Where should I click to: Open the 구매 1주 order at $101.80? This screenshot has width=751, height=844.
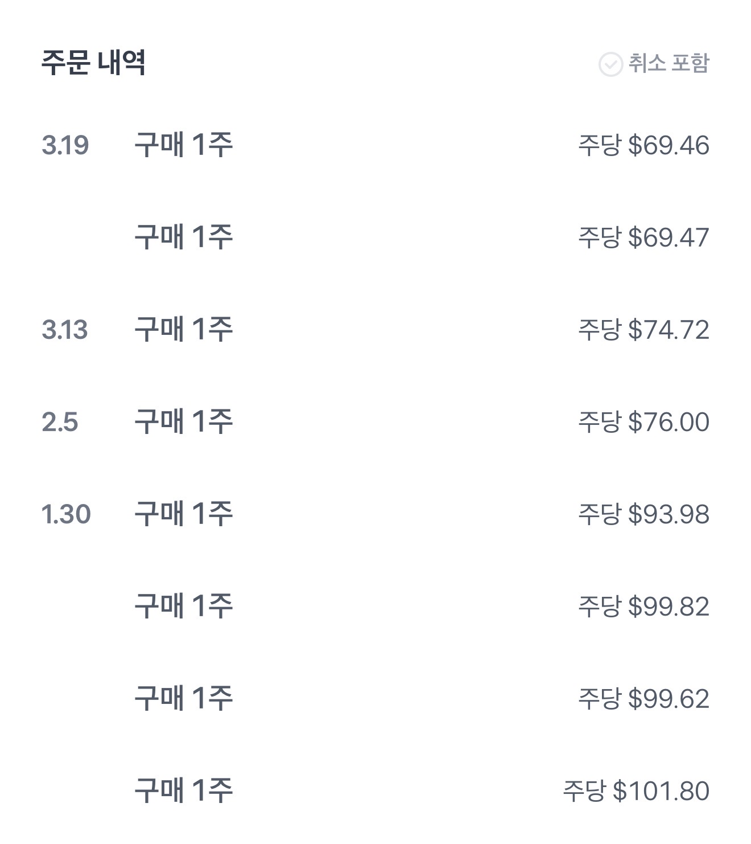tap(184, 790)
